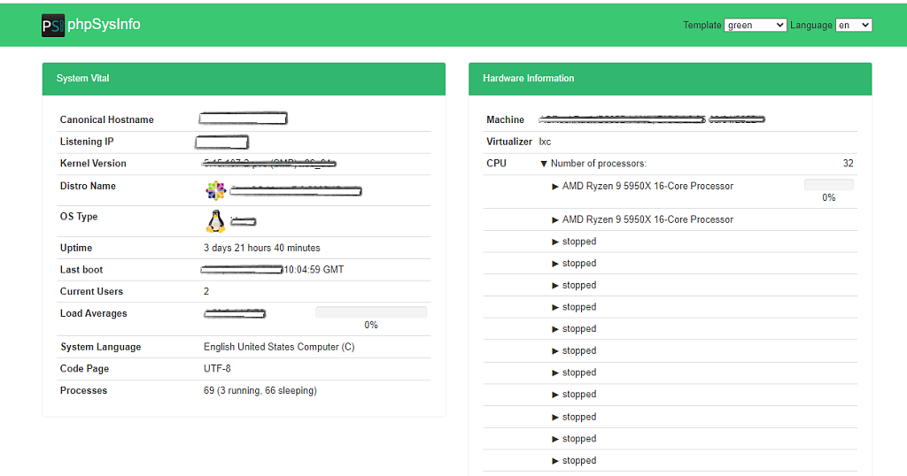This screenshot has height=476, width=907.
Task: Open the Language dropdown showing en
Action: point(854,26)
